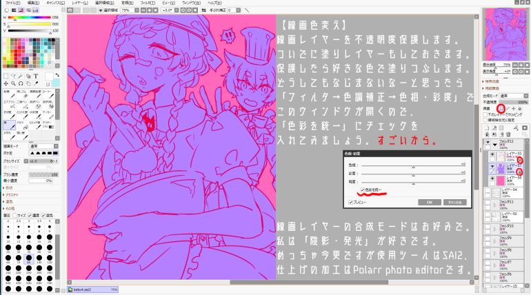The image size is (531, 295).
Task: Expand the その他 misc section
Action: [x=9, y=208]
